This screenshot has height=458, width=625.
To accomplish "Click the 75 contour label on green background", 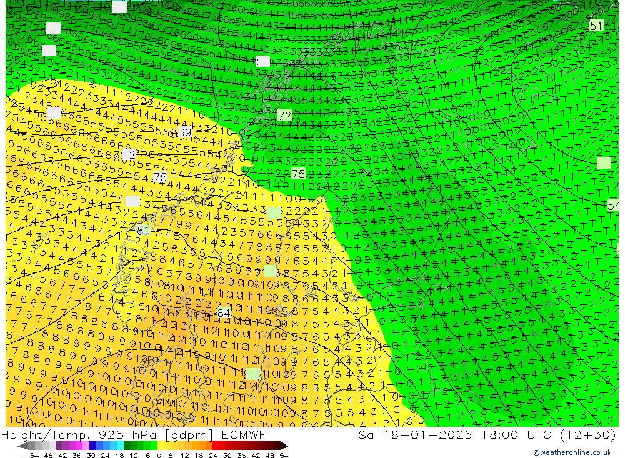I will [299, 174].
